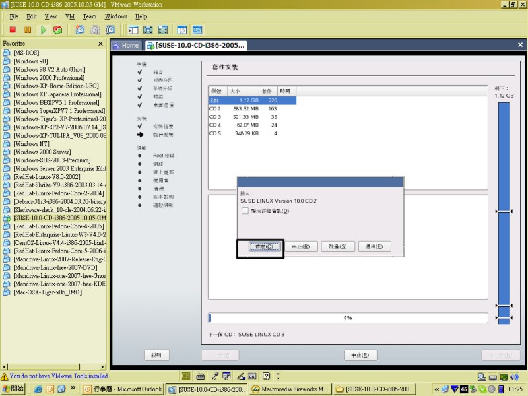Screen dimensions: 528x396
Task: Click the handwriting pen icon on language bar
Action: pos(241,376)
